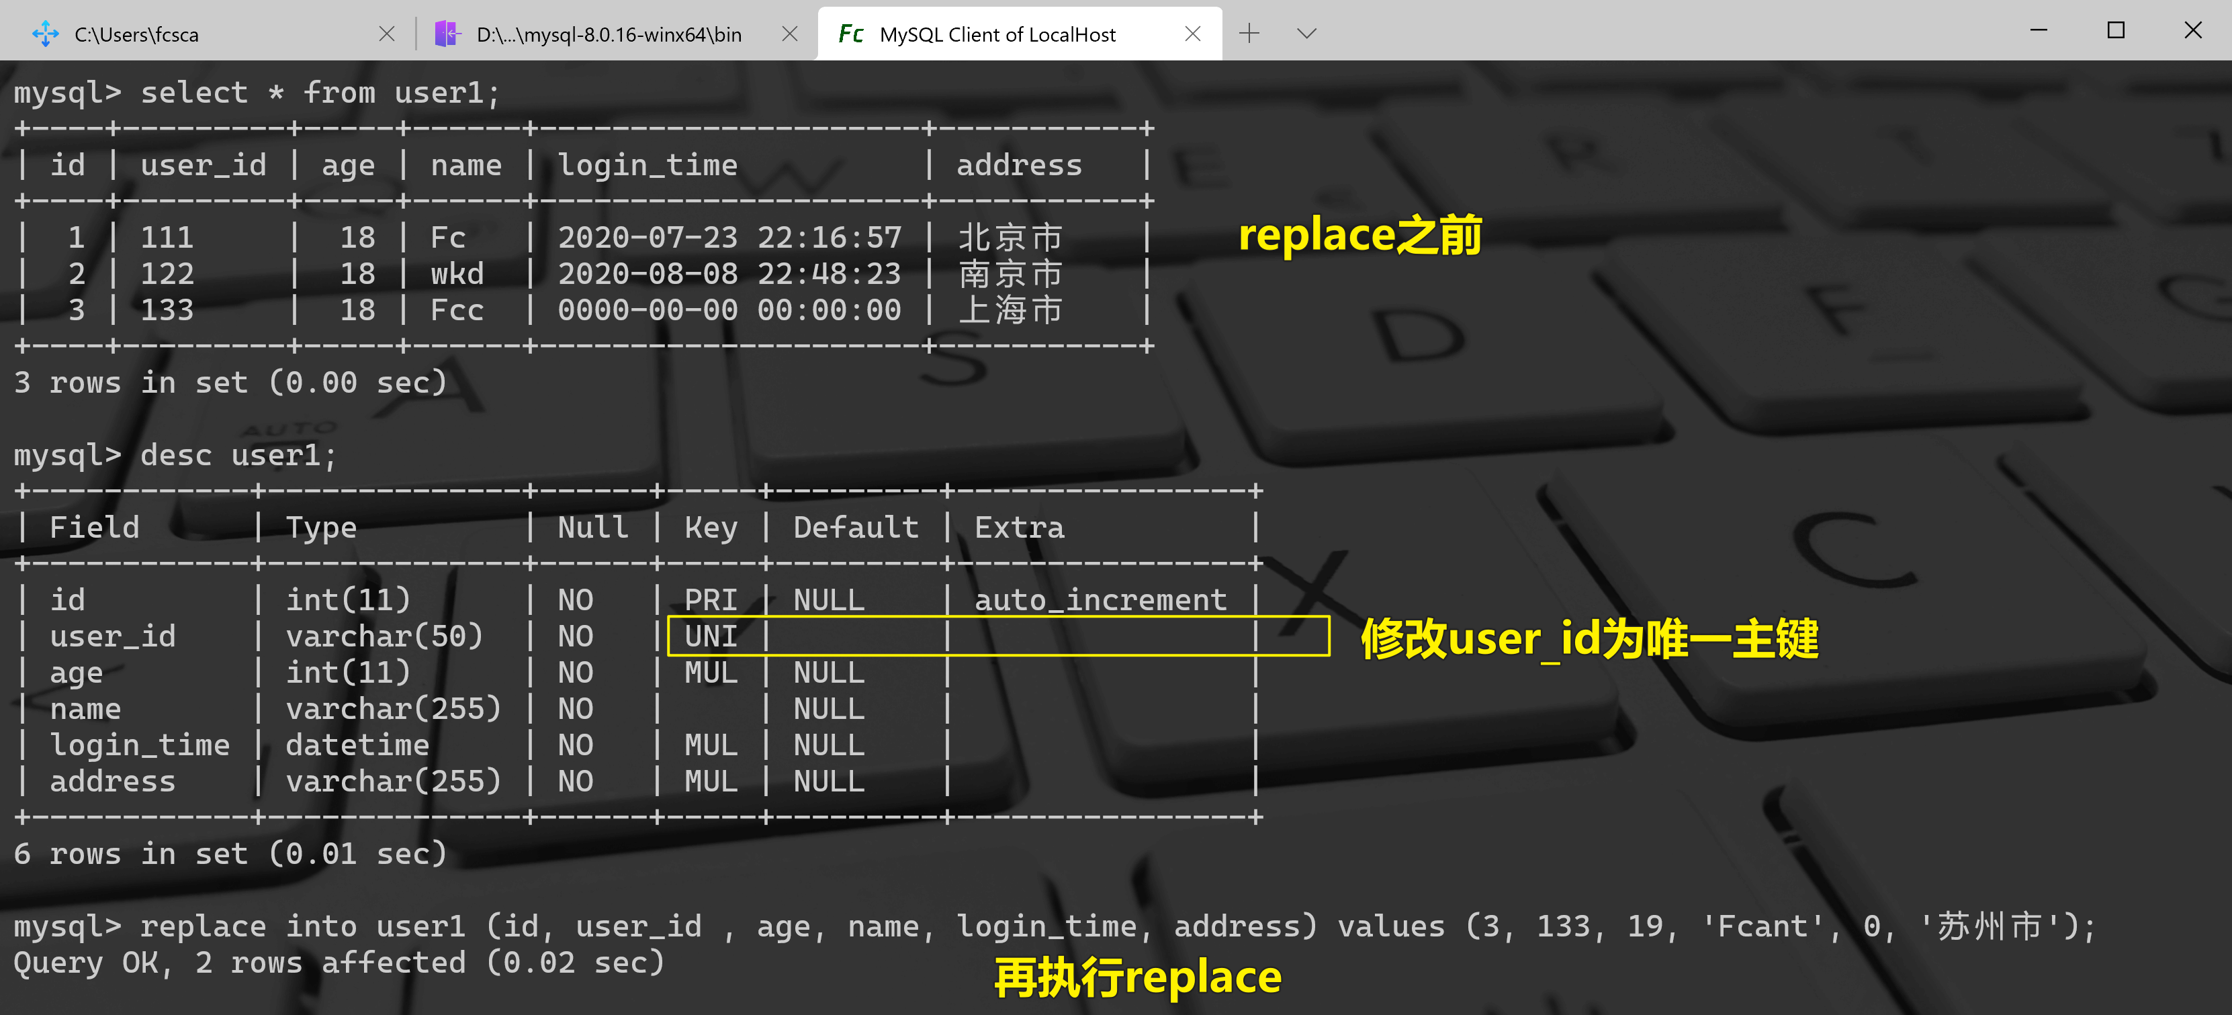
Task: Minimize the terminal window
Action: tap(2039, 31)
